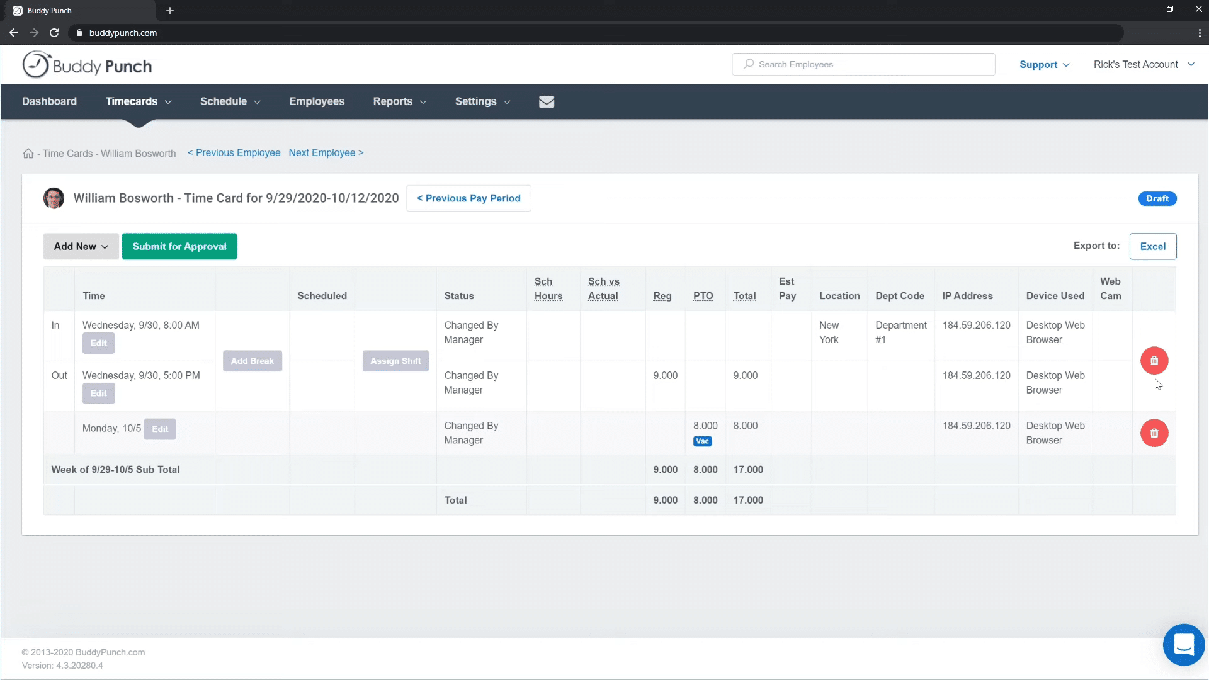Open the chat support bubble
This screenshot has height=680, width=1209.
pos(1184,645)
